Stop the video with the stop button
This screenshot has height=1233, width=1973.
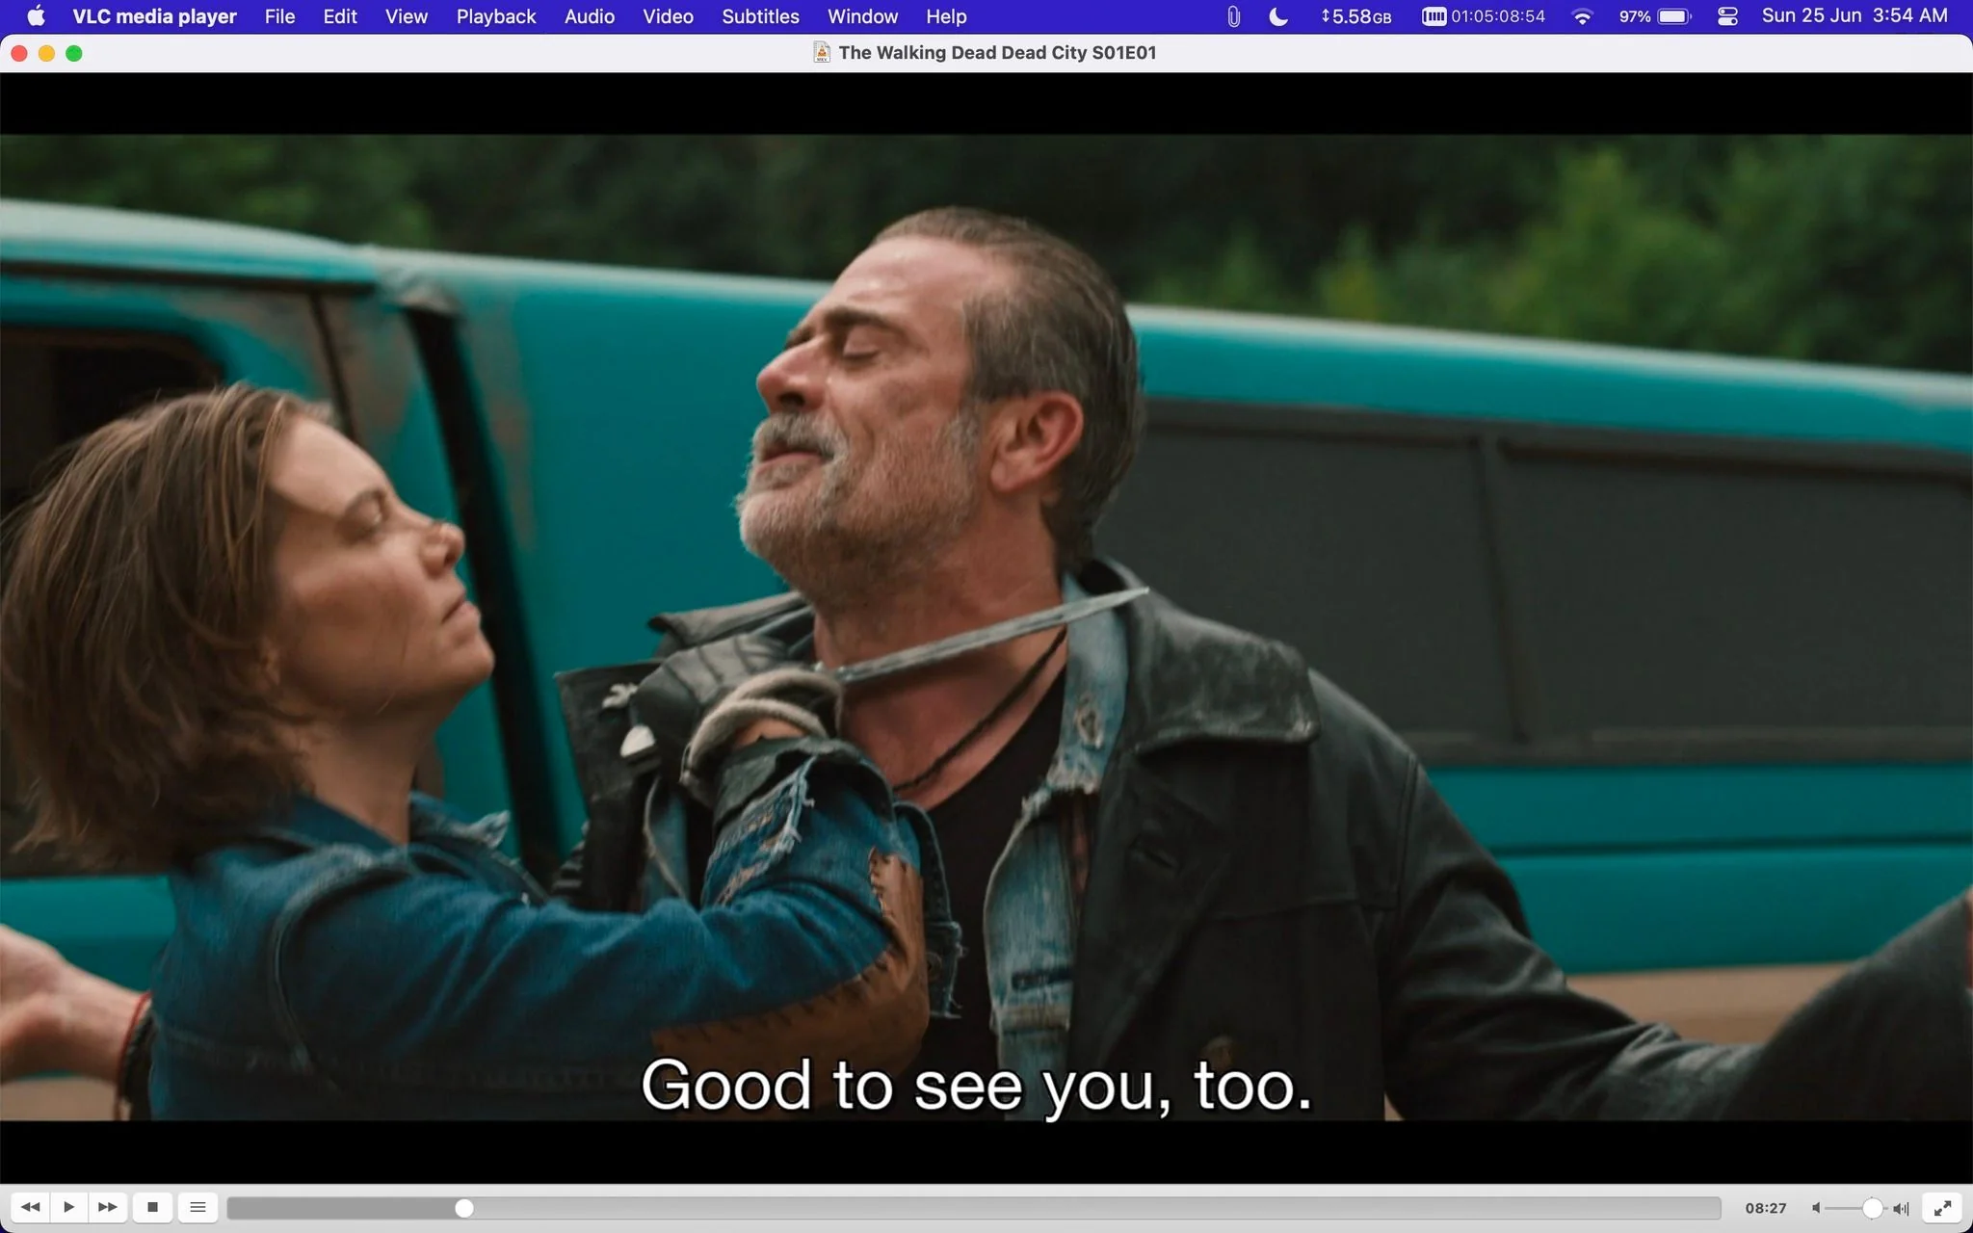point(152,1207)
